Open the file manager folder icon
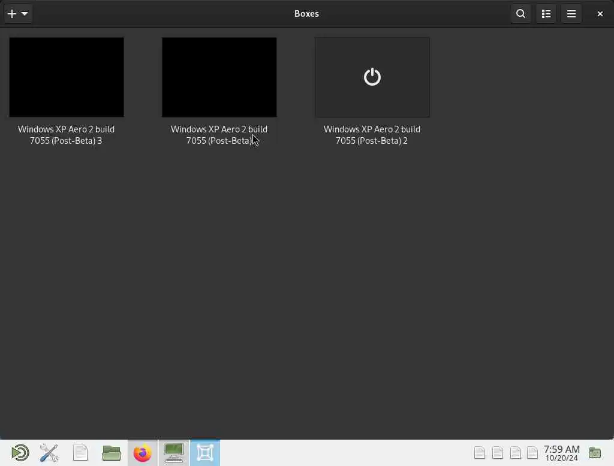Viewport: 614px width, 466px height. coord(111,453)
